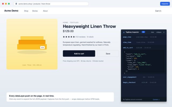The width and height of the screenshot is (172, 107).
Task: Click the "event": "add_to_cart" JSON line
Action: coord(136,54)
